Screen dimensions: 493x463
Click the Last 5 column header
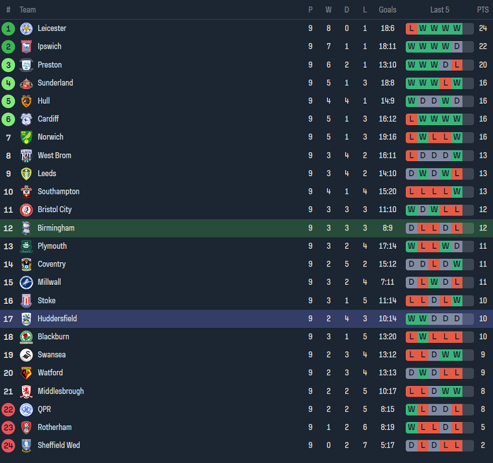pyautogui.click(x=440, y=9)
